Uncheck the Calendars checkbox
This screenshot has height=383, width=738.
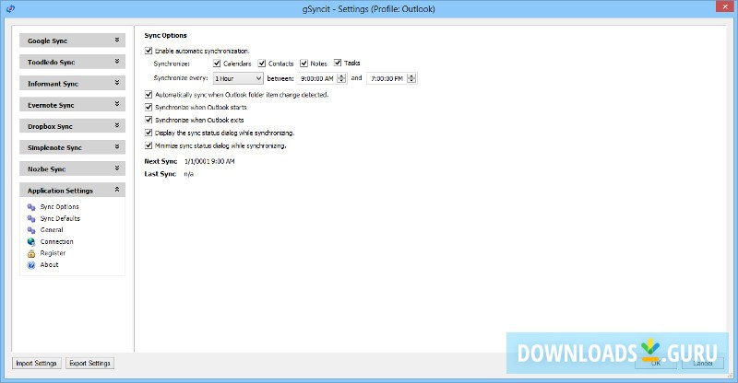click(x=217, y=63)
